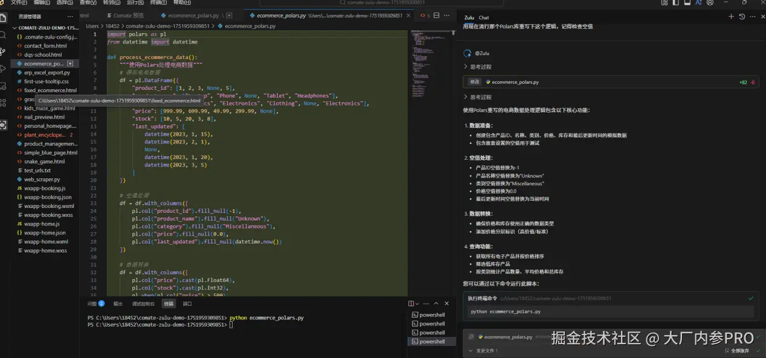Open the account profile icon in title bar
Image resolution: width=766 pixels, height=358 pixels.
pos(709,3)
